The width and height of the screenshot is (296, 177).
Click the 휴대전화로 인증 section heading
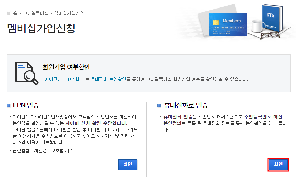click(x=186, y=105)
